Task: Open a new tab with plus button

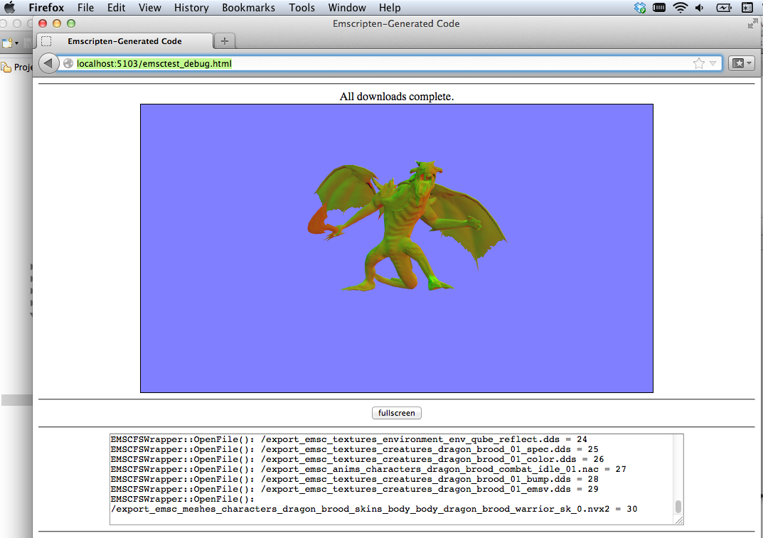Action: pyautogui.click(x=224, y=41)
